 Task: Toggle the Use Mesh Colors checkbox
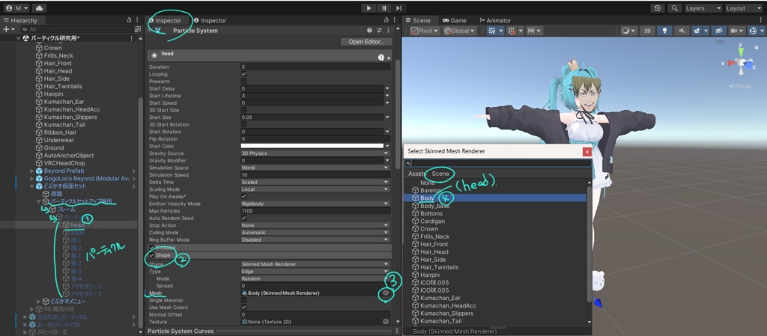tap(244, 307)
